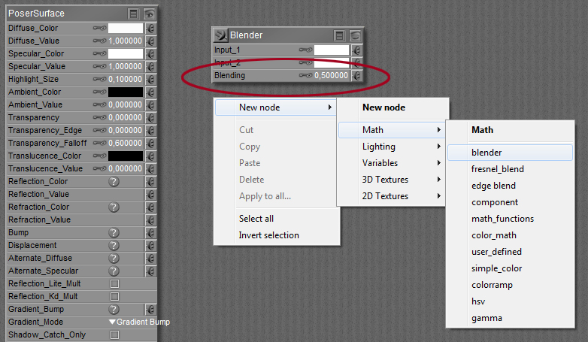Toggle the Blender node parameter list icon
This screenshot has height=342, width=588.
340,35
